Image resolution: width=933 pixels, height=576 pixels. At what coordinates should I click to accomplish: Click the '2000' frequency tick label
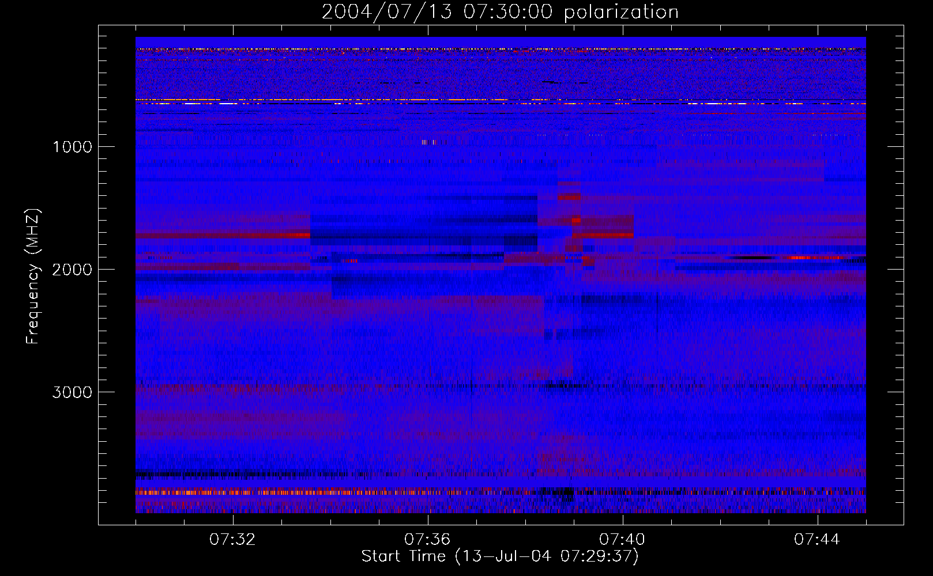[x=73, y=270]
